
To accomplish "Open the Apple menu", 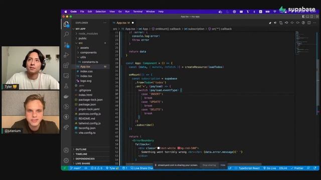I will (66, 11).
